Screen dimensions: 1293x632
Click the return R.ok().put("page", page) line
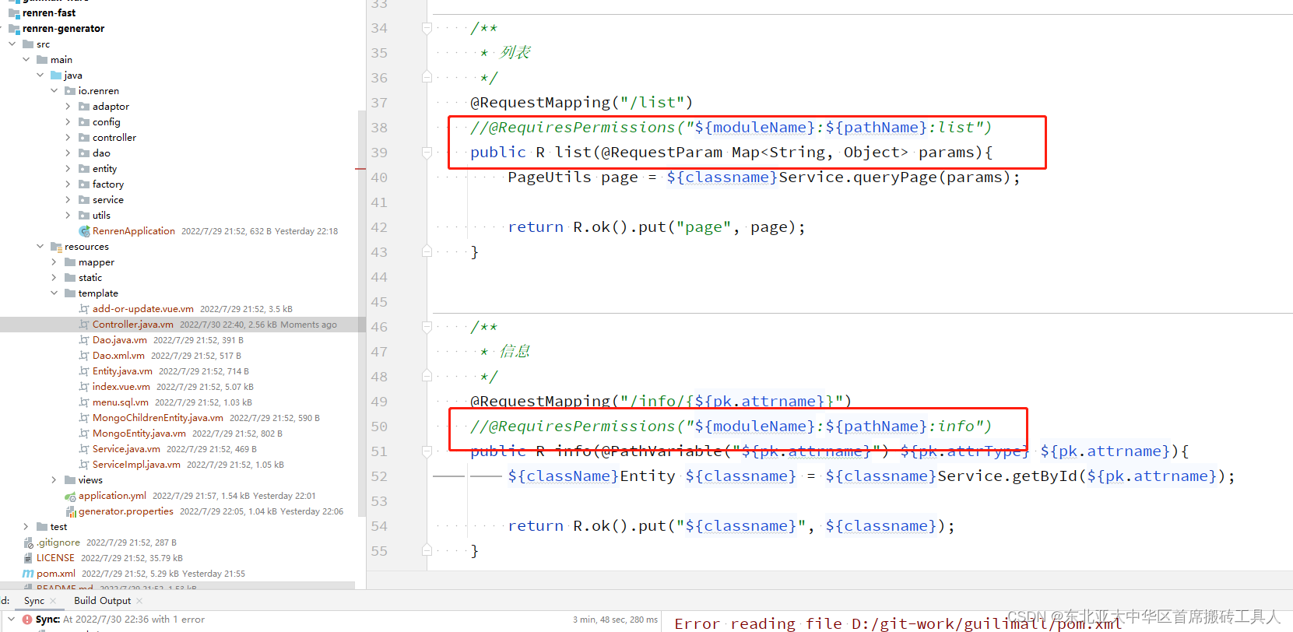(x=656, y=227)
